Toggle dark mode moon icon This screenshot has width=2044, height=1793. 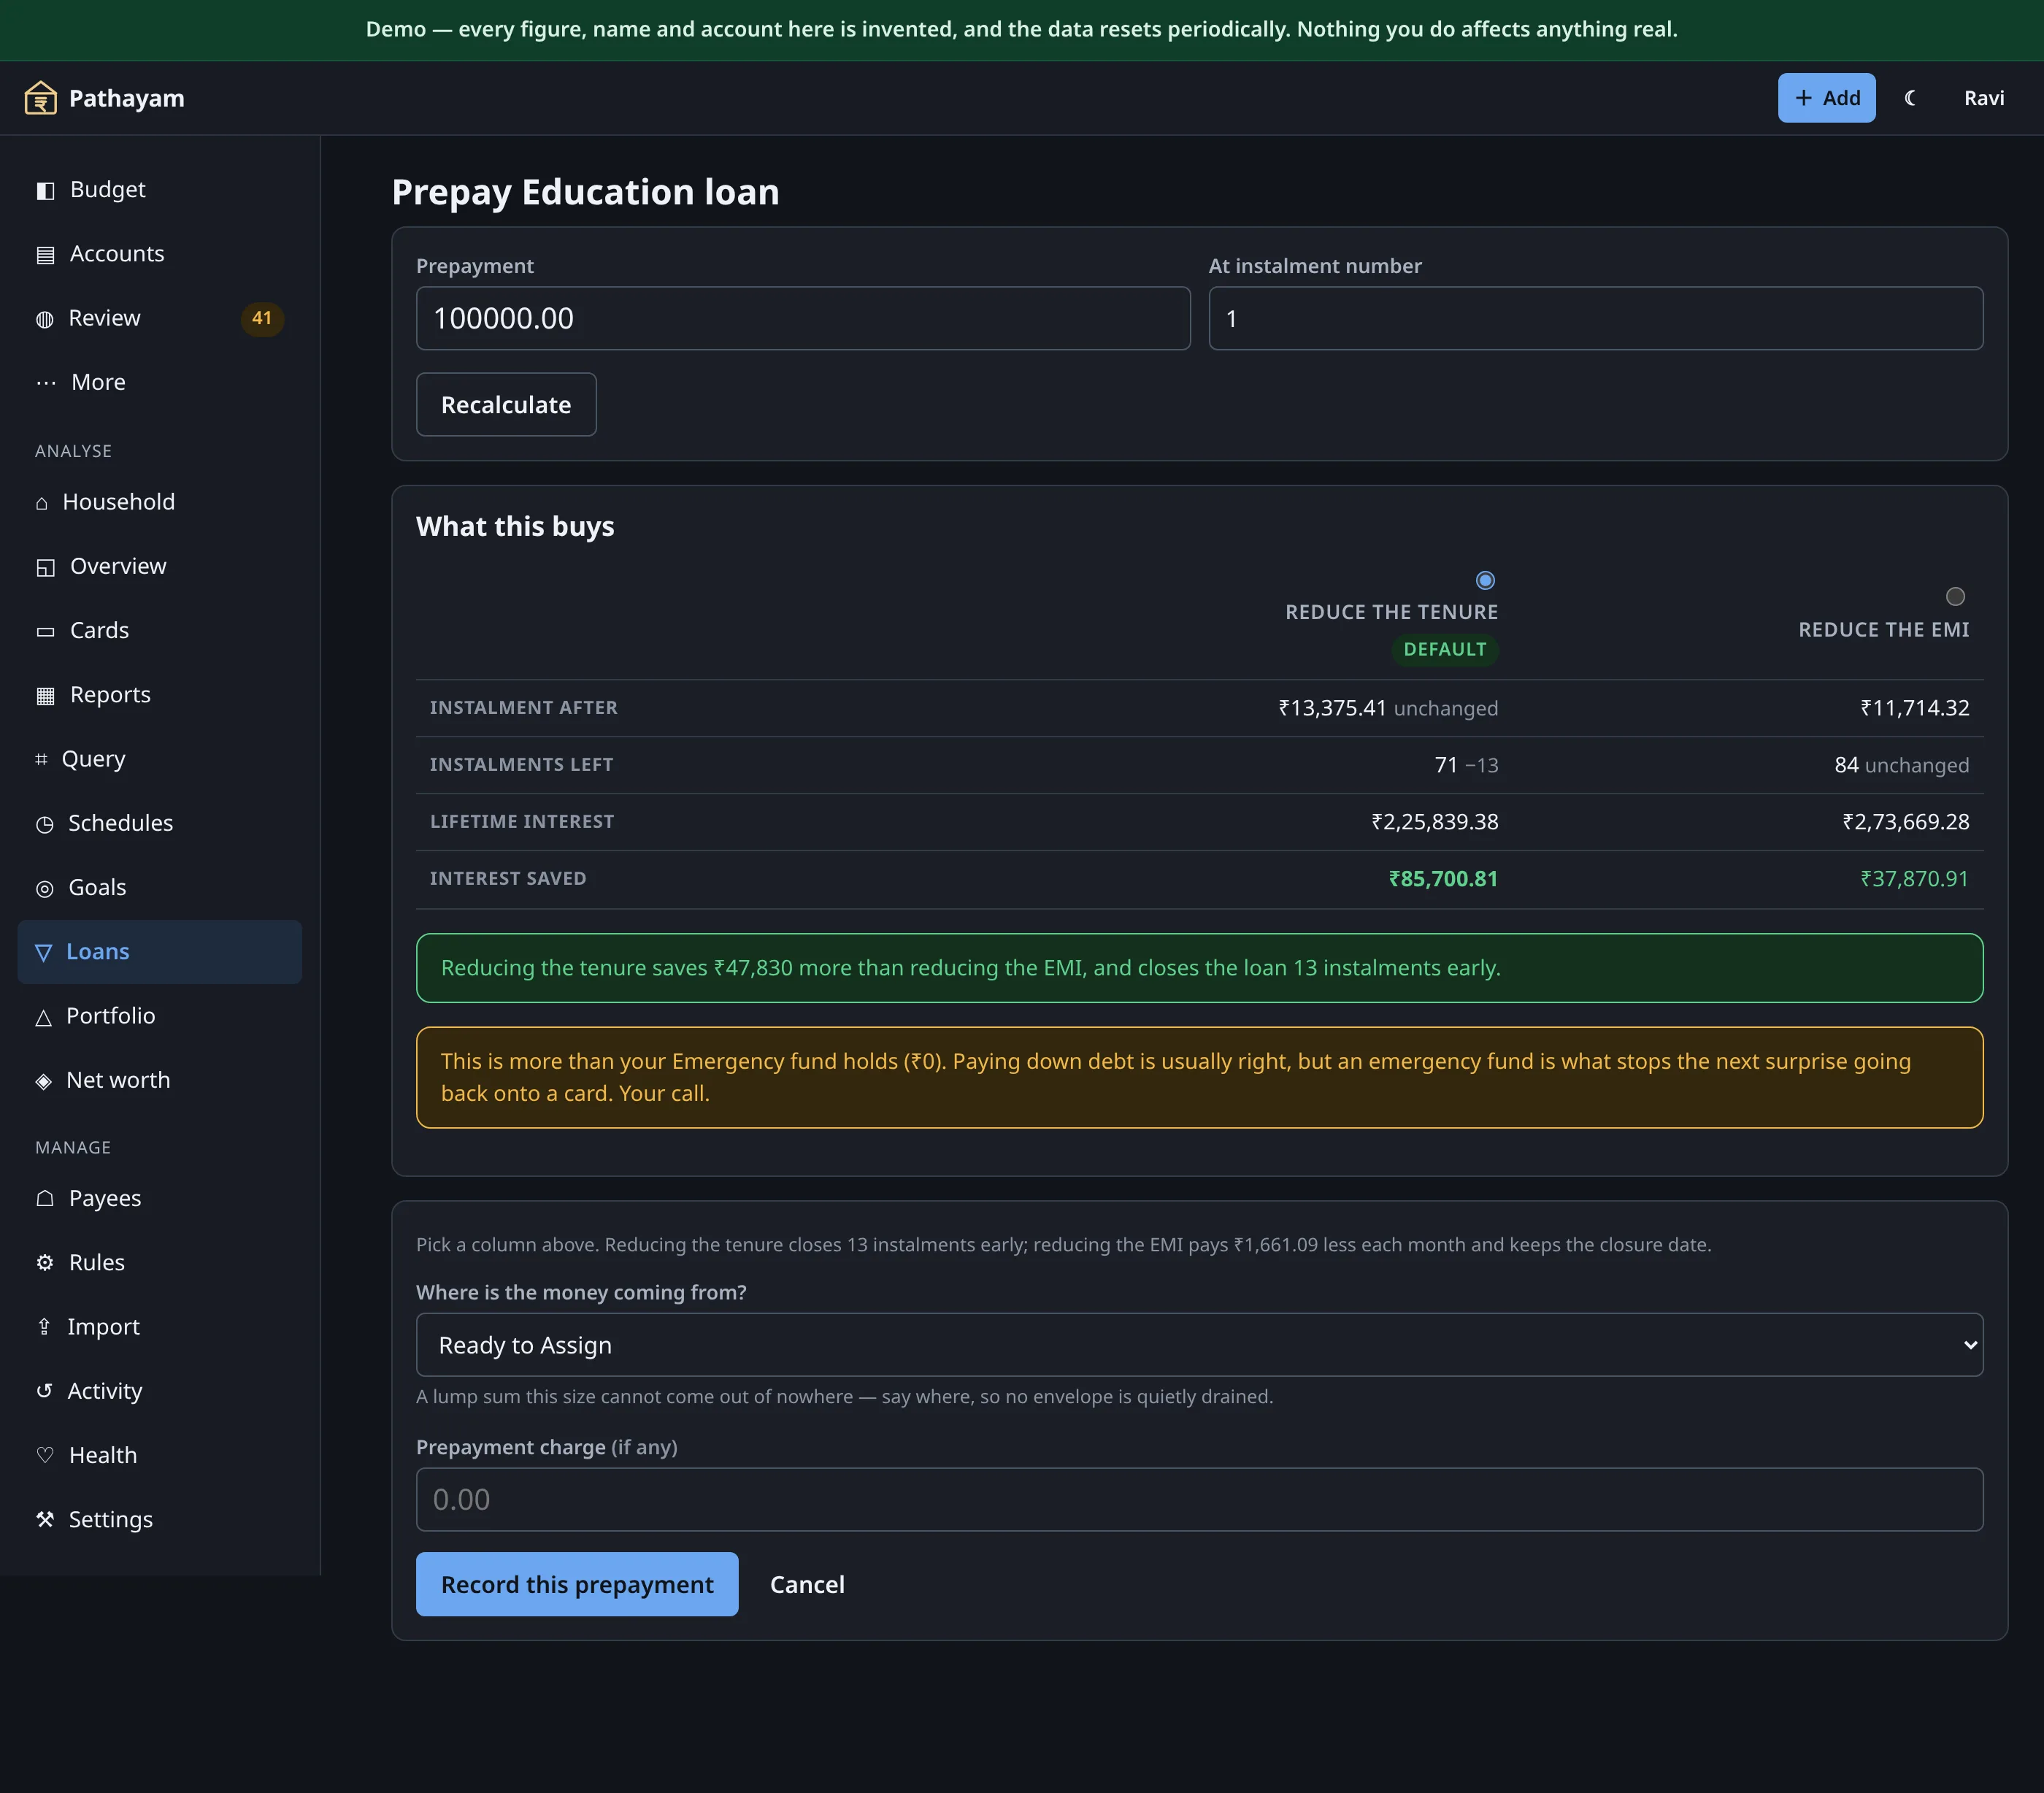coord(1910,98)
